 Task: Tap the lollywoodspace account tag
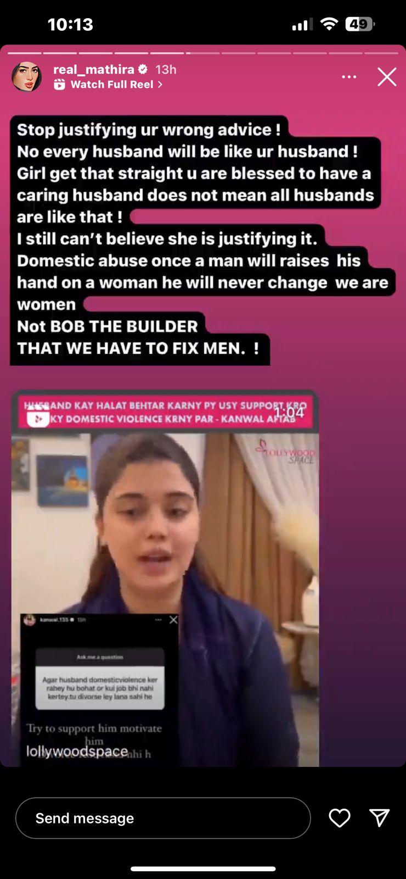coord(77,751)
